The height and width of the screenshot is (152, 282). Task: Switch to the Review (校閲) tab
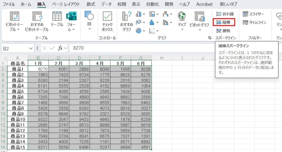tap(122, 4)
